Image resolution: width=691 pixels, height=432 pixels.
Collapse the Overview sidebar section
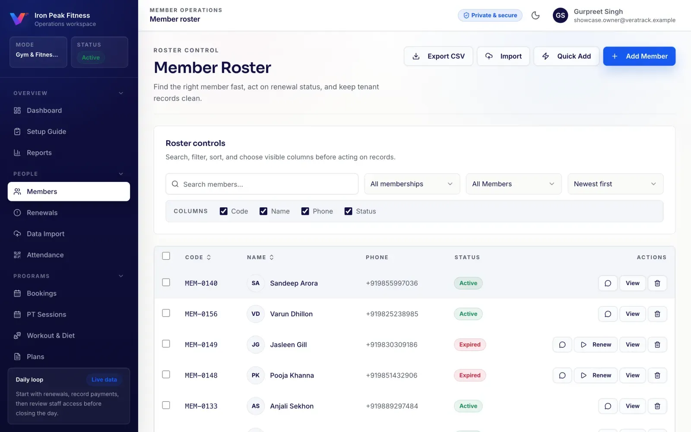[x=121, y=93]
